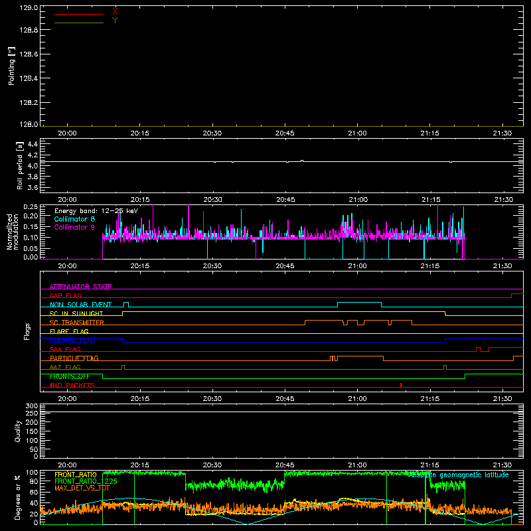
Task: Click the short NON_SOLAR_EVENT pulse near 20:12
Action: pyautogui.click(x=126, y=305)
